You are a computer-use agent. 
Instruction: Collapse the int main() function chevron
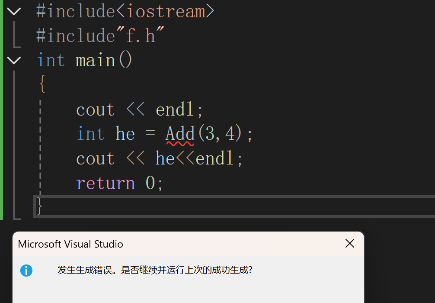pyautogui.click(x=14, y=60)
